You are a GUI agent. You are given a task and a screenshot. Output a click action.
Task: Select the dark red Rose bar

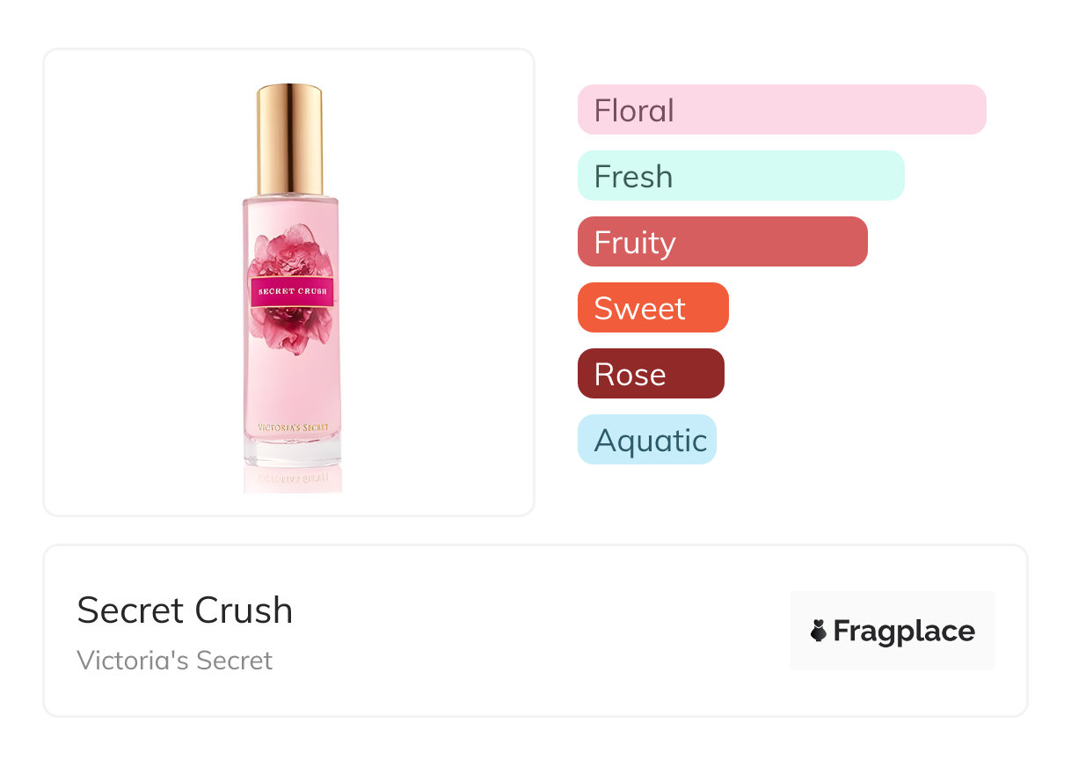point(651,374)
